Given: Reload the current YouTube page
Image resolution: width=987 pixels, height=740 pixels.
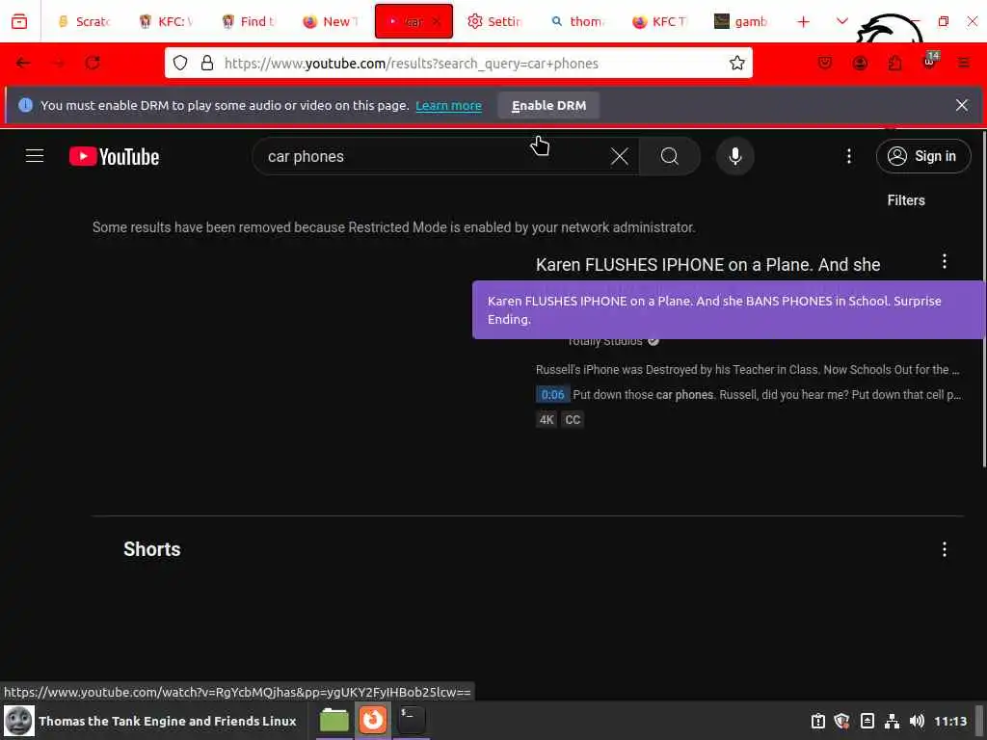Looking at the screenshot, I should point(93,63).
